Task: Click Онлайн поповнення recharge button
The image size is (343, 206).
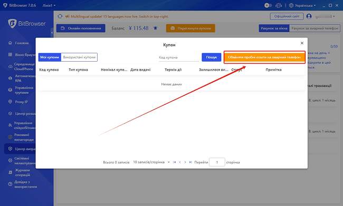Action: pos(81,28)
